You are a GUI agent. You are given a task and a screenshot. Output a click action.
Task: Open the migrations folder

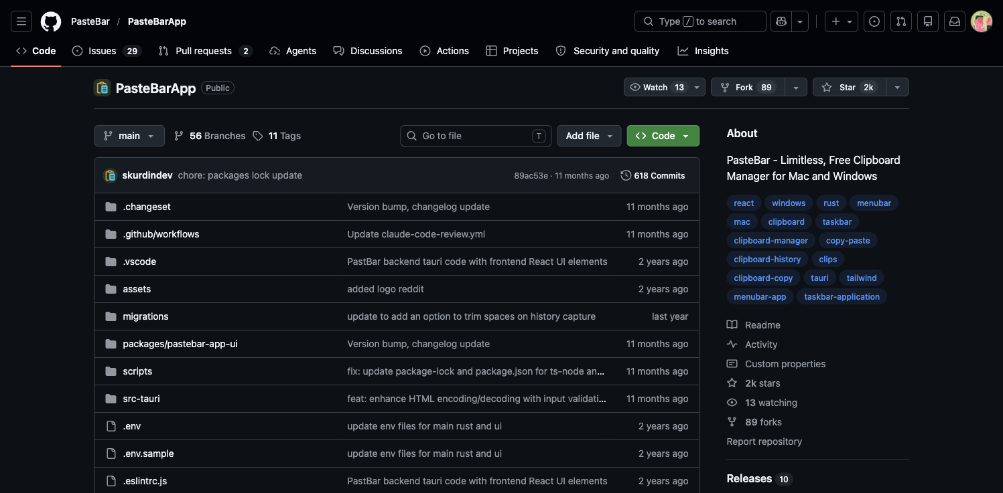pyautogui.click(x=145, y=316)
